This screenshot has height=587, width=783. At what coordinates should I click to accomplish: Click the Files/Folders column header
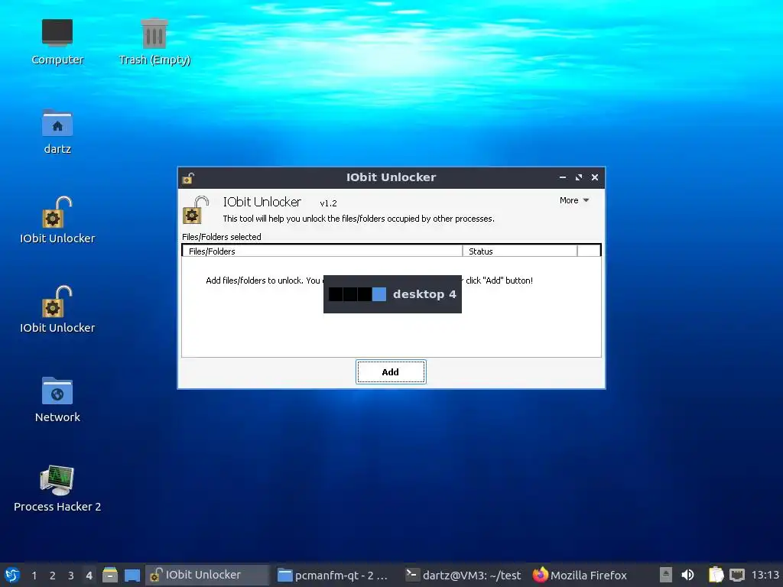click(323, 251)
